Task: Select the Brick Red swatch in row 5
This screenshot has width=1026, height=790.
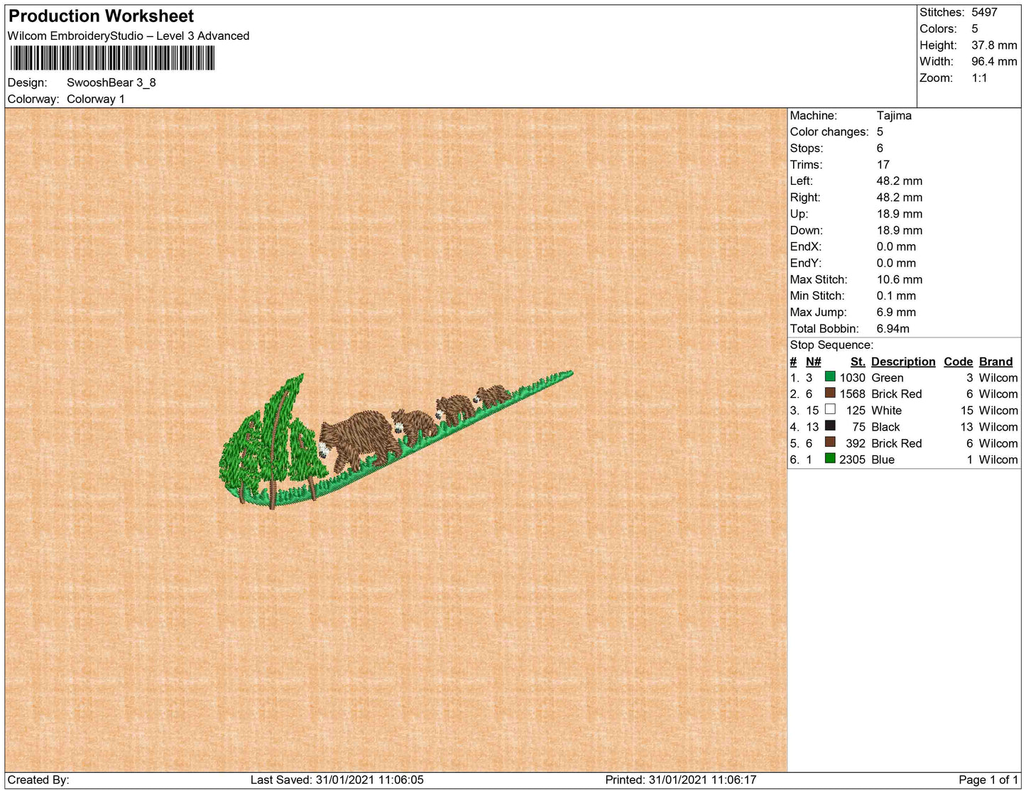Action: point(829,442)
